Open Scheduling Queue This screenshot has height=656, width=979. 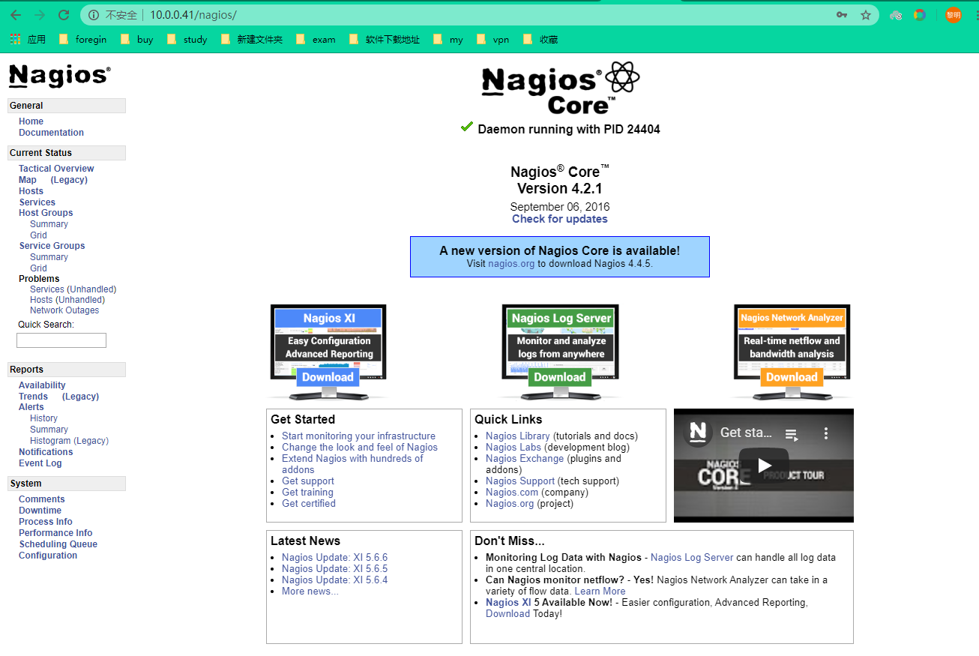58,544
